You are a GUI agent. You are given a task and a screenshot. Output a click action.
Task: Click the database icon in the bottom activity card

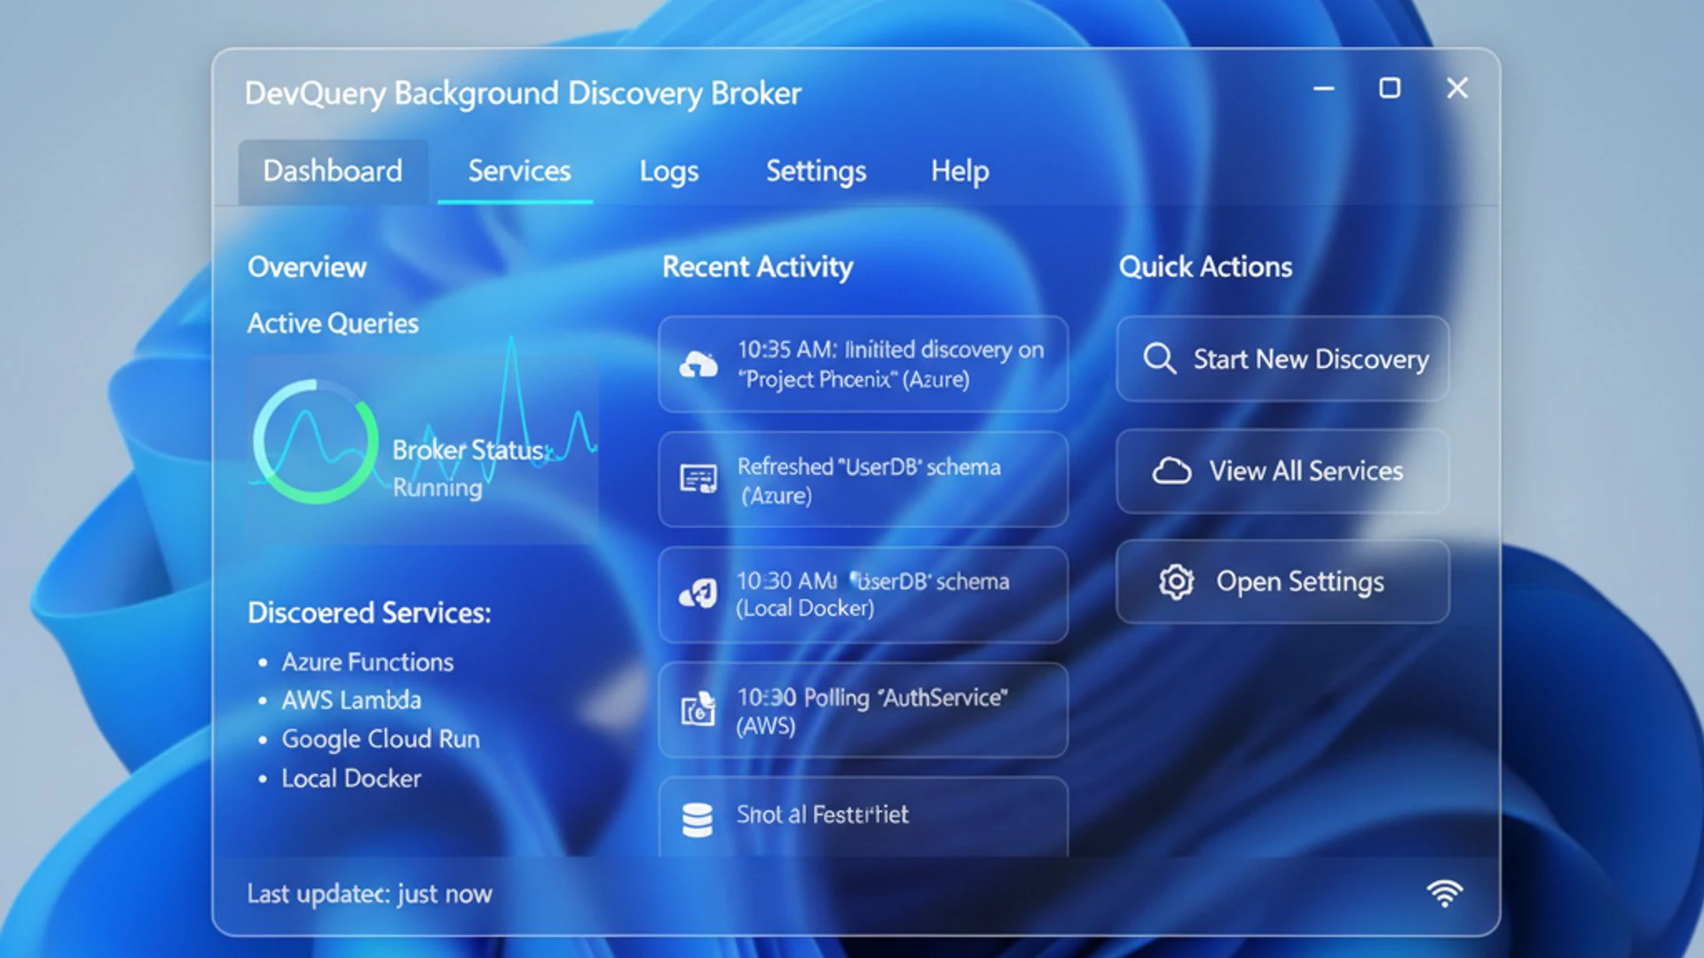(698, 821)
